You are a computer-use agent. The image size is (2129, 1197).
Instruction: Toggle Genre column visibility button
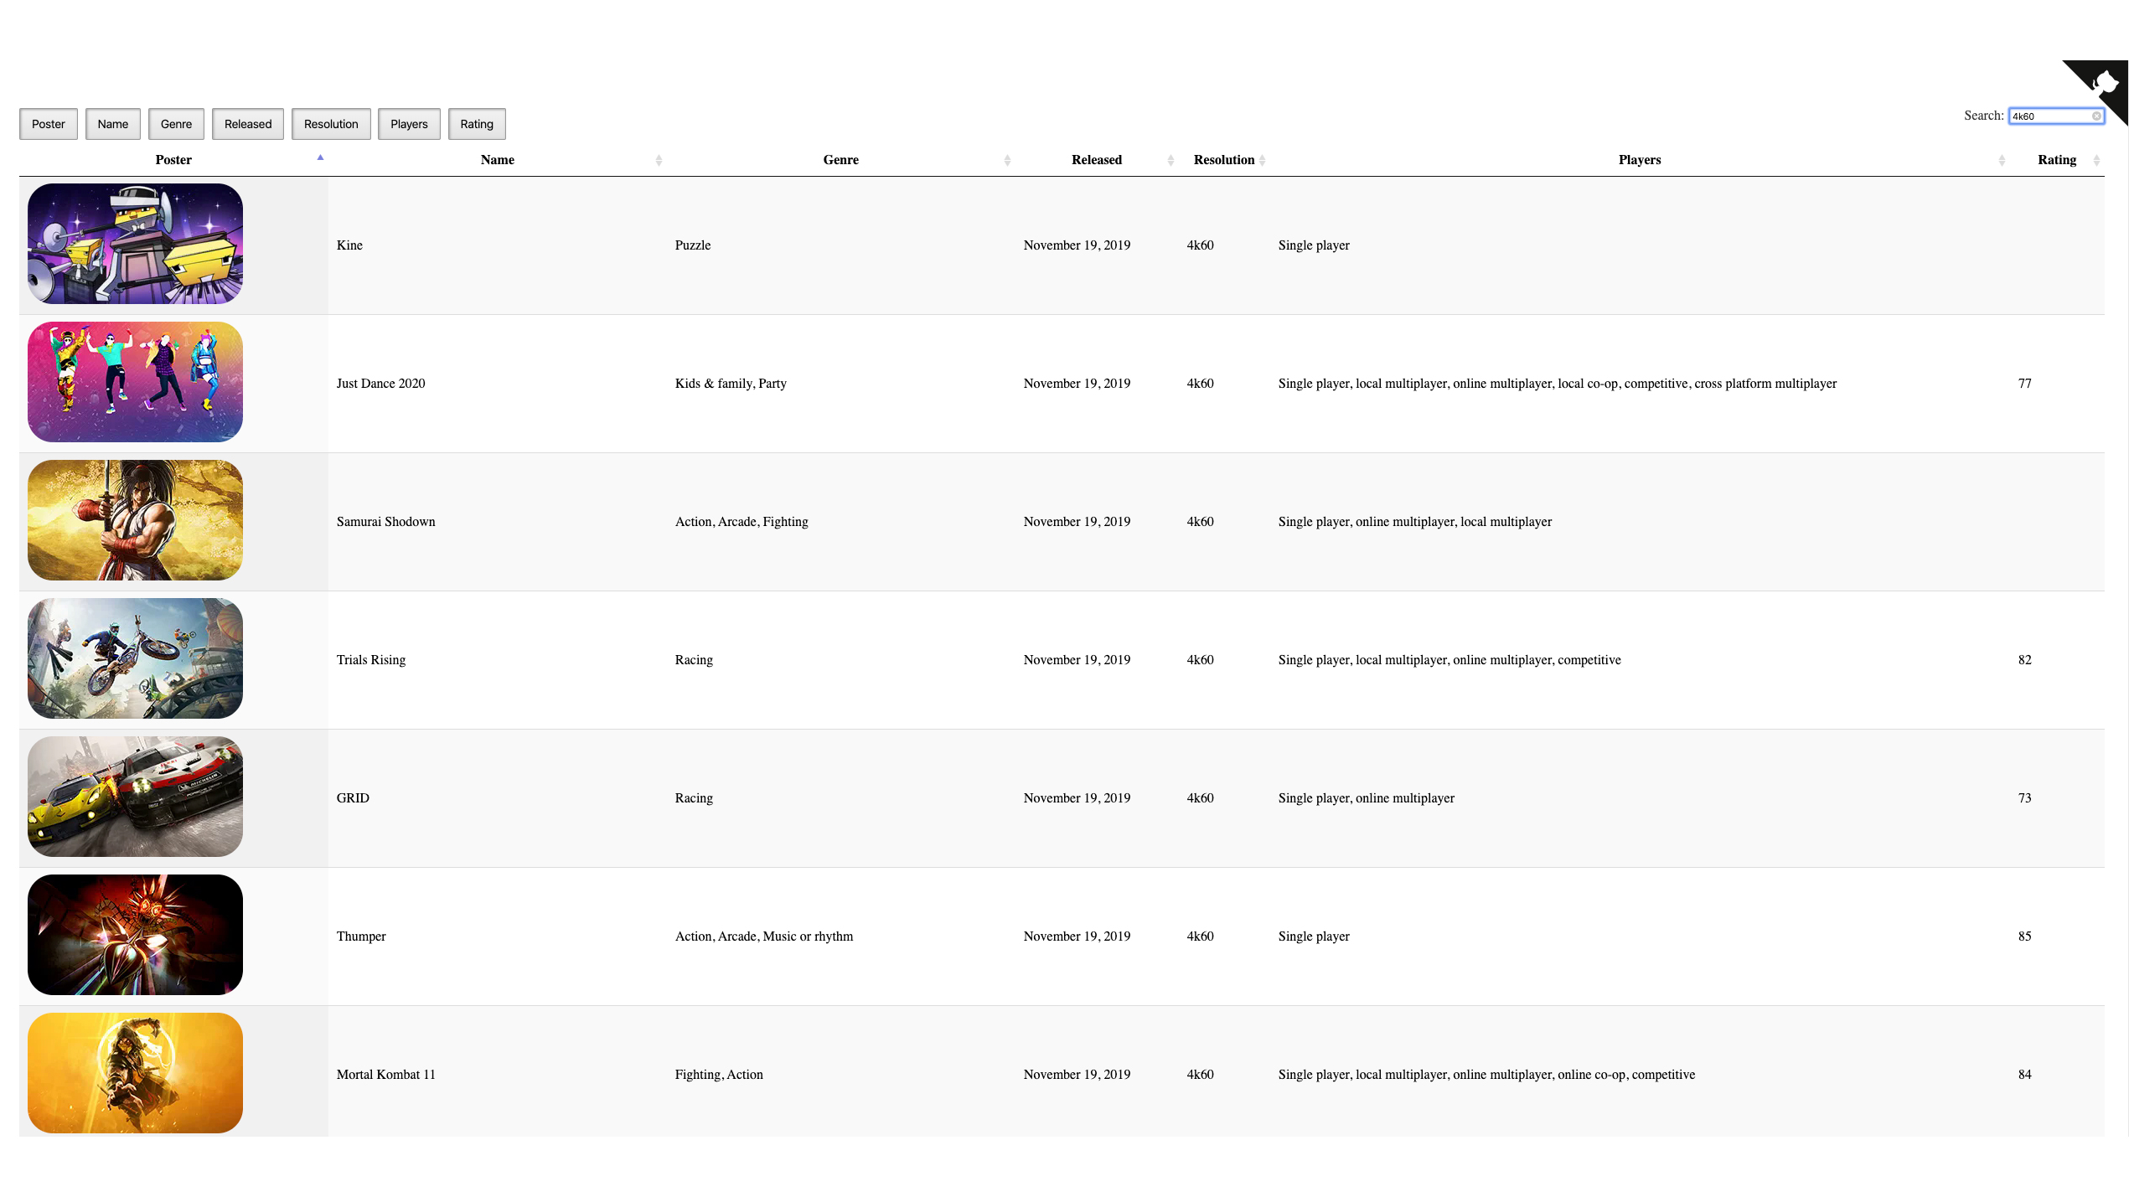point(176,124)
